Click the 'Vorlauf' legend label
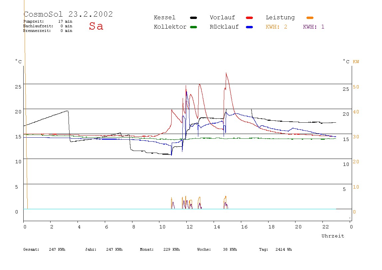Image resolution: width=382 pixels, height=270 pixels. pyautogui.click(x=222, y=18)
